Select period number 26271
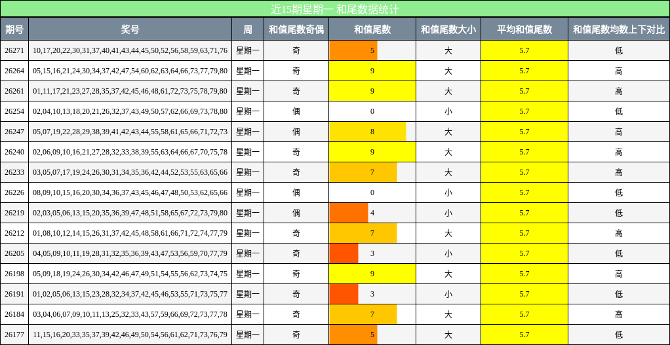This screenshot has width=670, height=345. [x=14, y=51]
